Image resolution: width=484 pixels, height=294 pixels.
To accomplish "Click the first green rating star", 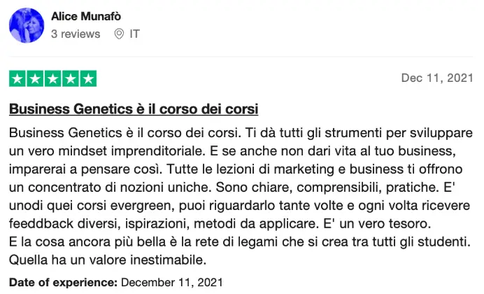I will click(x=17, y=78).
